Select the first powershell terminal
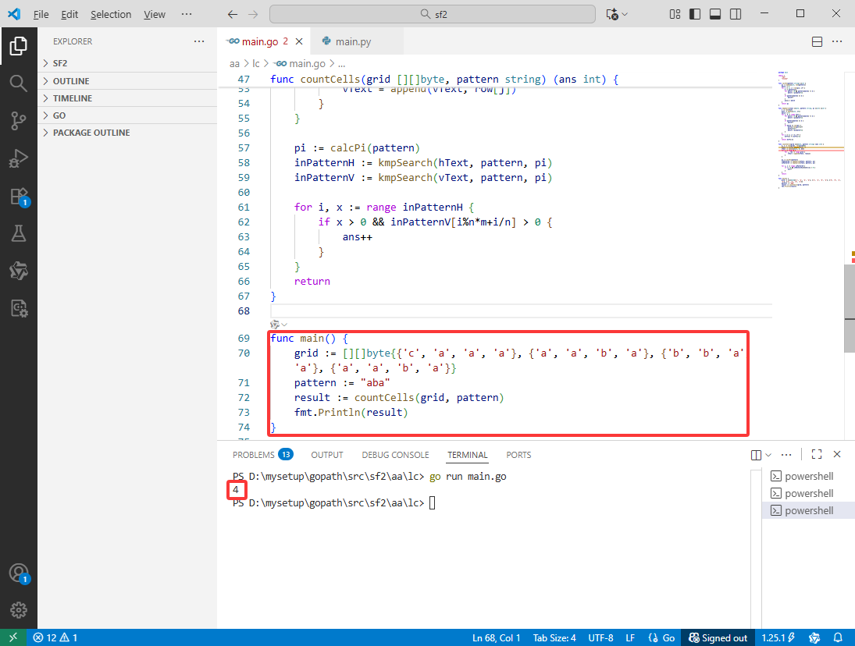 808,476
